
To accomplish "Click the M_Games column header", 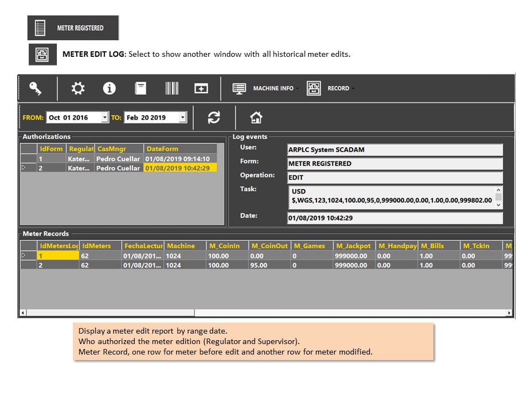I will coord(311,246).
